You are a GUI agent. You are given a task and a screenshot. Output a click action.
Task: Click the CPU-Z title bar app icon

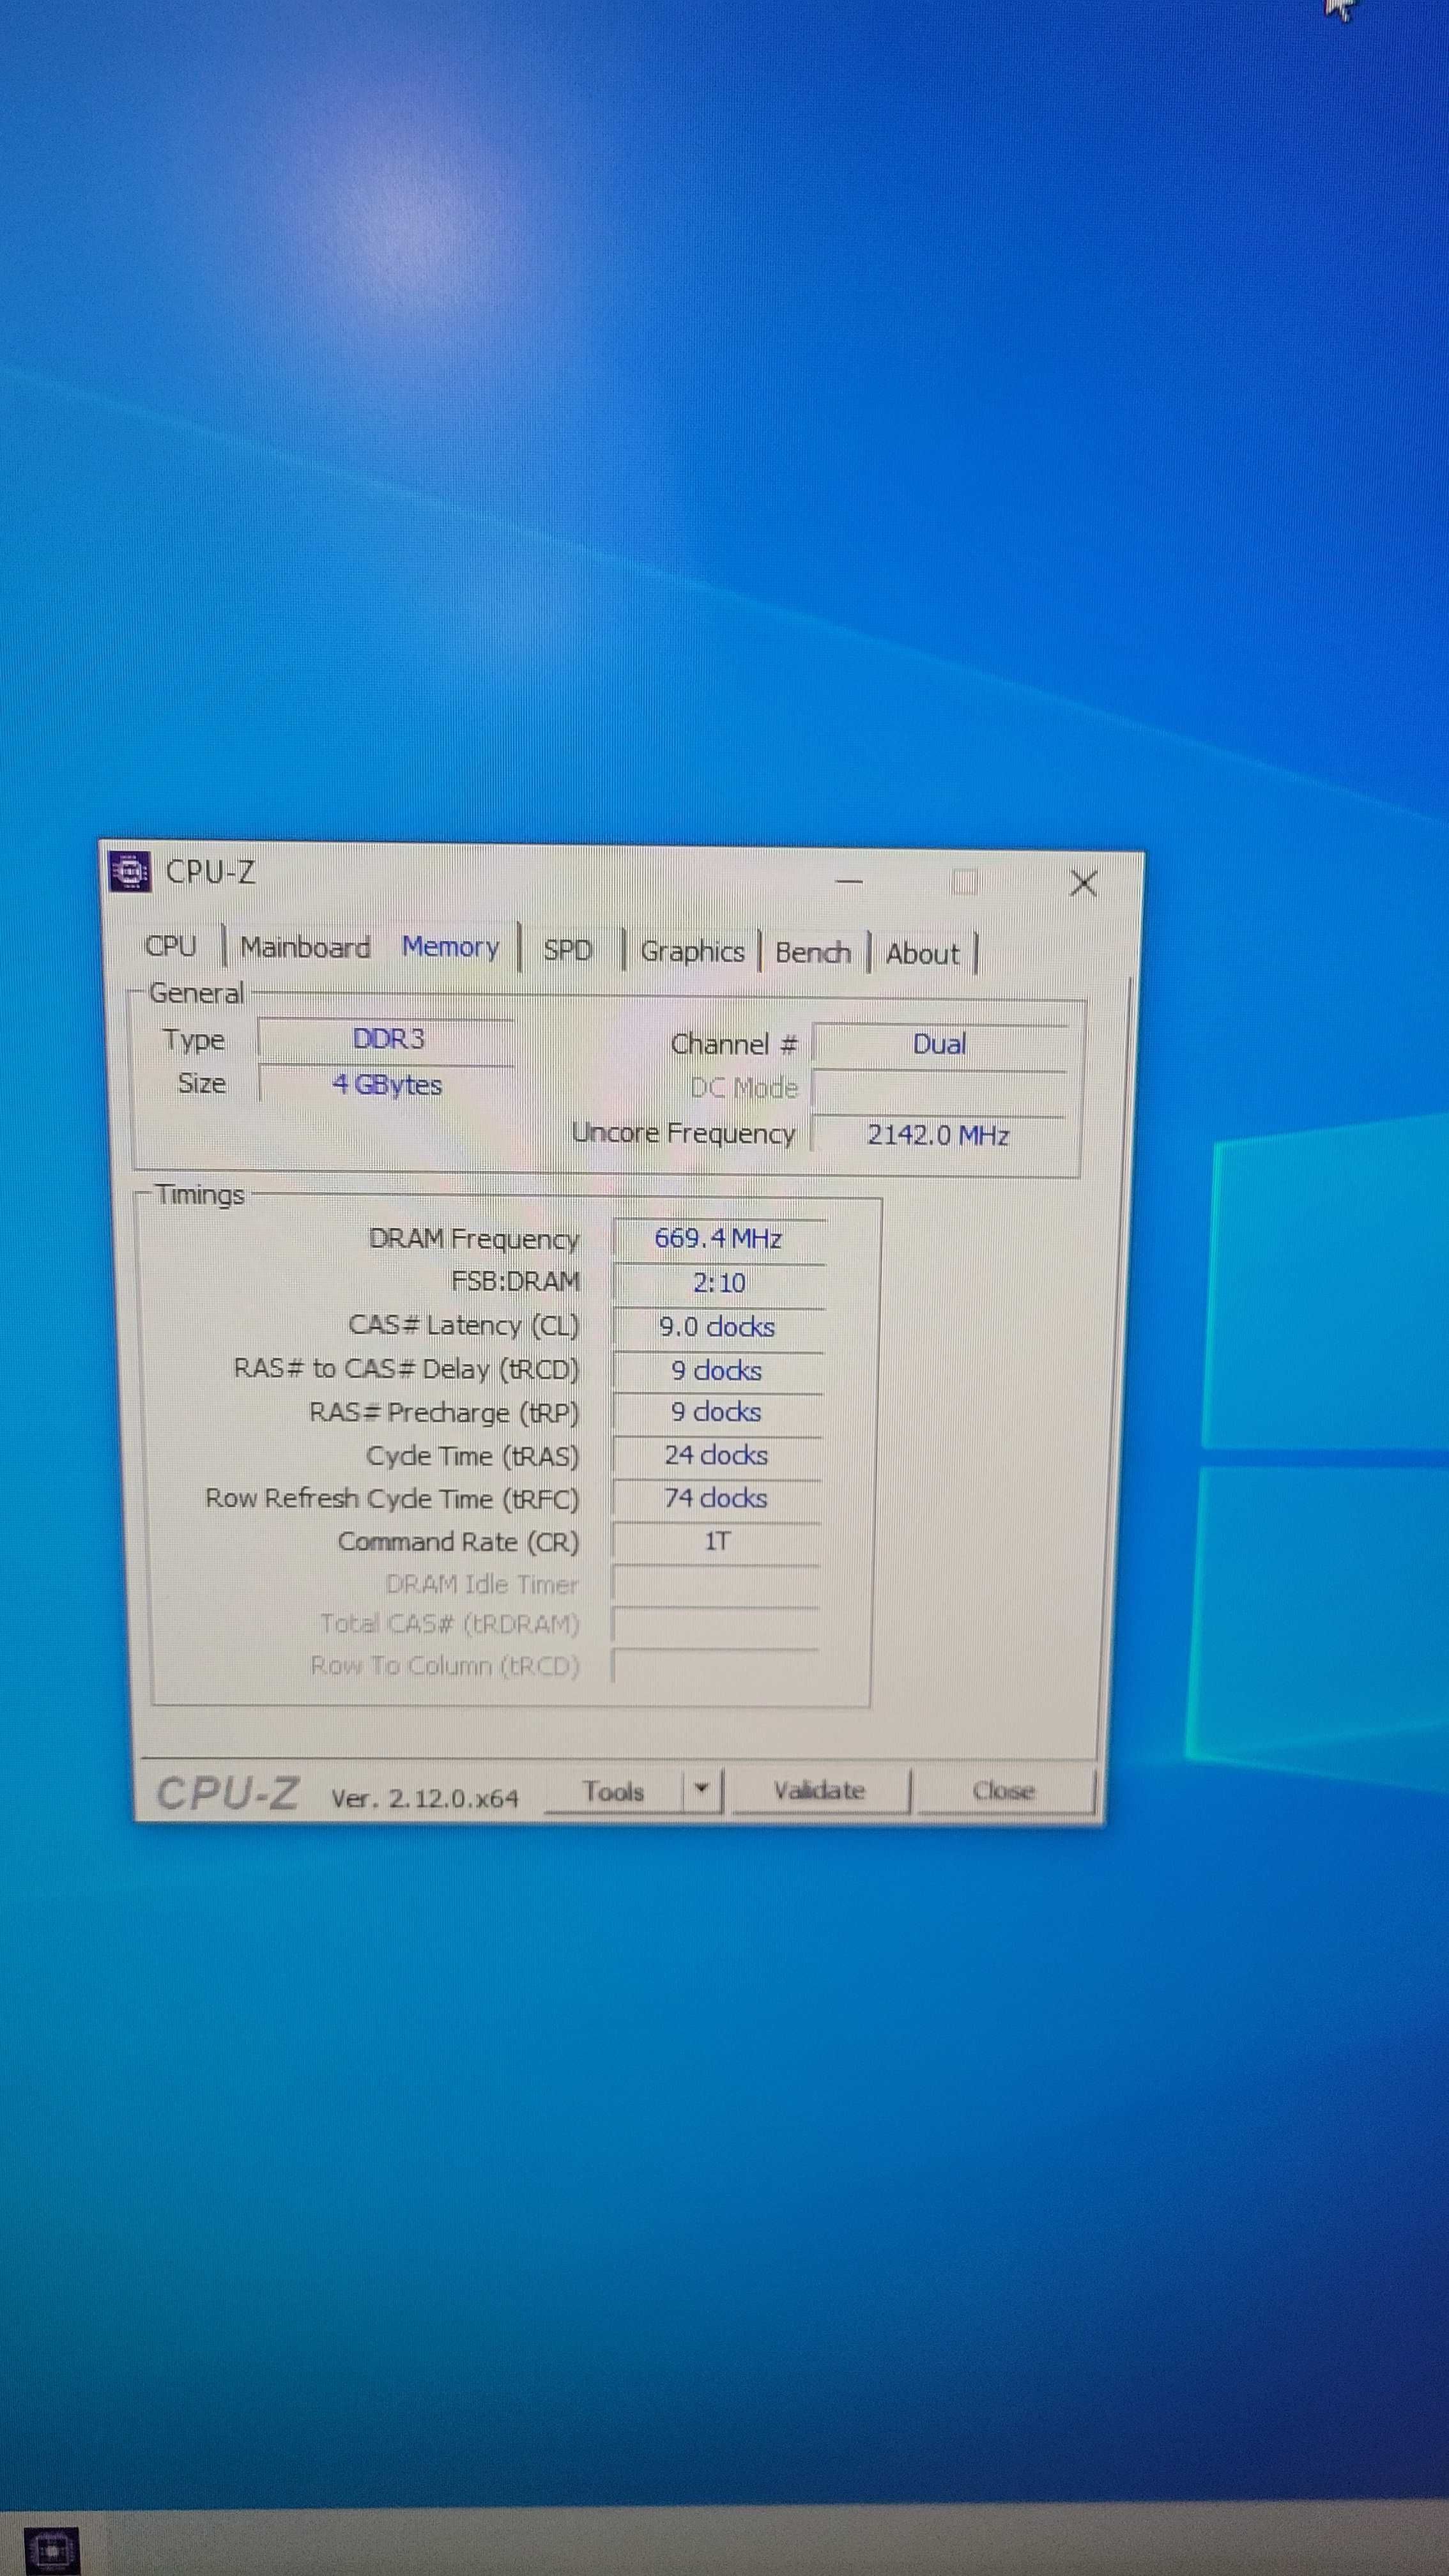(129, 871)
